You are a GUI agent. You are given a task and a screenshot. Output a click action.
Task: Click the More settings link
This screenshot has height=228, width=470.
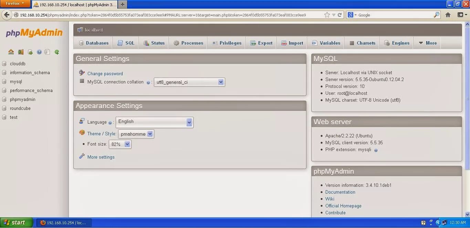101,157
